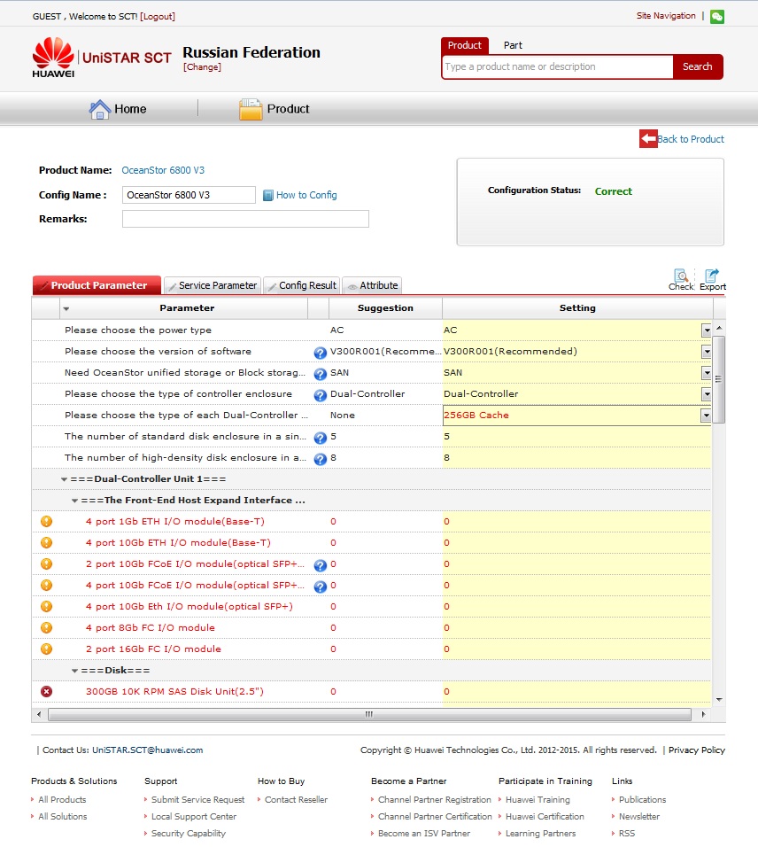Screen dimensions: 758x847
Task: Open the Submit Service Request link
Action: tap(197, 800)
